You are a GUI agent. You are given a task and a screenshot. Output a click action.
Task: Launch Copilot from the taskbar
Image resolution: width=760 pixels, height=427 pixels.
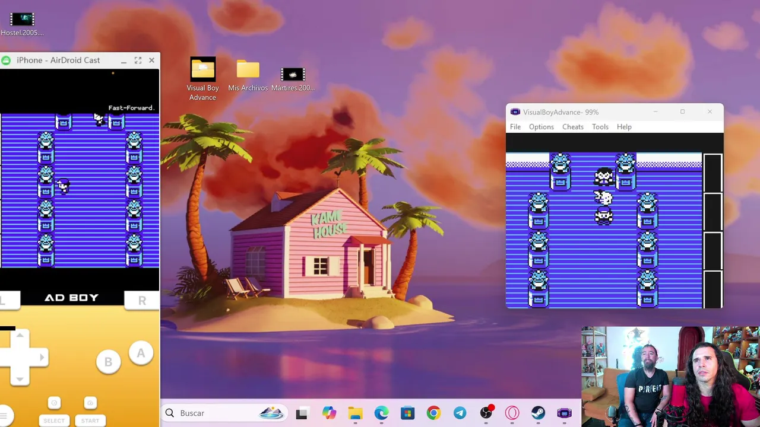(329, 413)
